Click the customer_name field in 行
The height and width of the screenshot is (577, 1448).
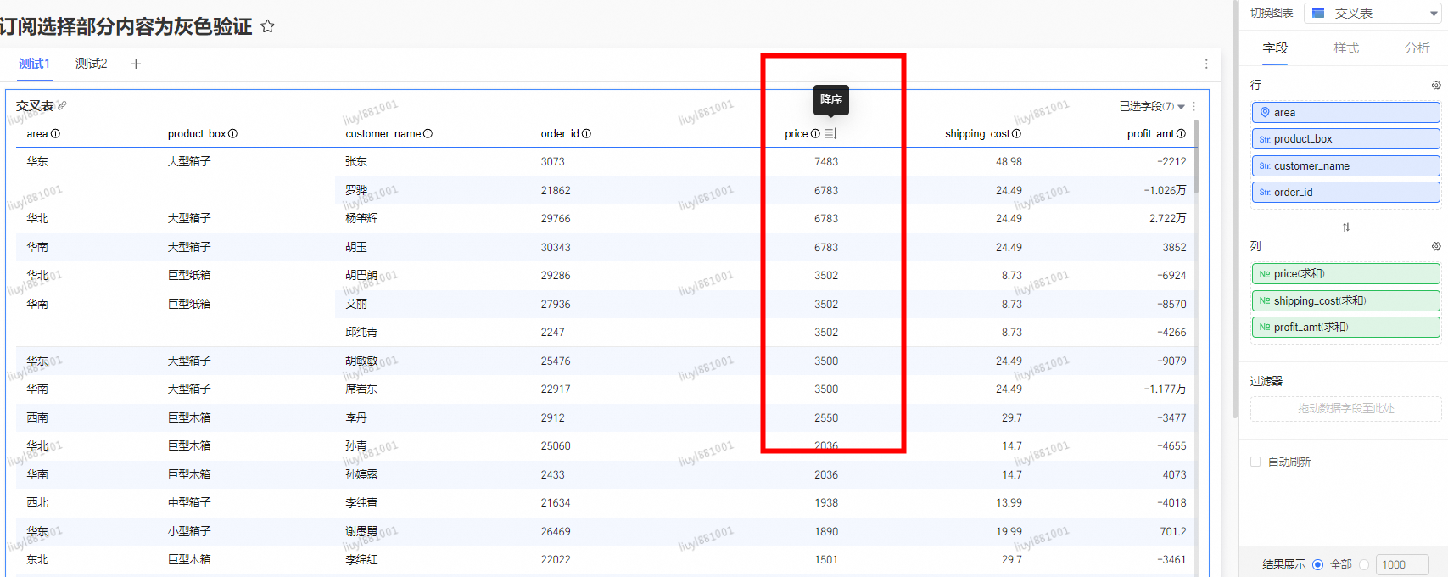1345,165
